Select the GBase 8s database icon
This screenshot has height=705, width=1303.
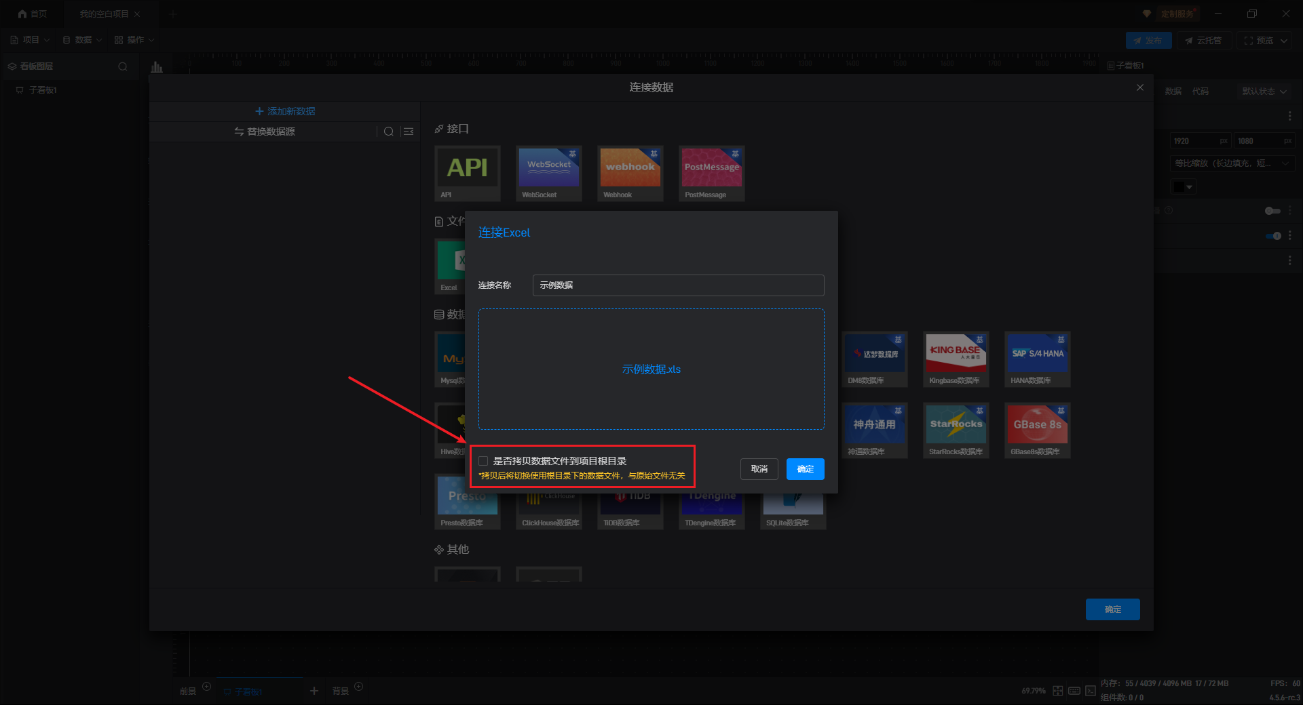1038,430
